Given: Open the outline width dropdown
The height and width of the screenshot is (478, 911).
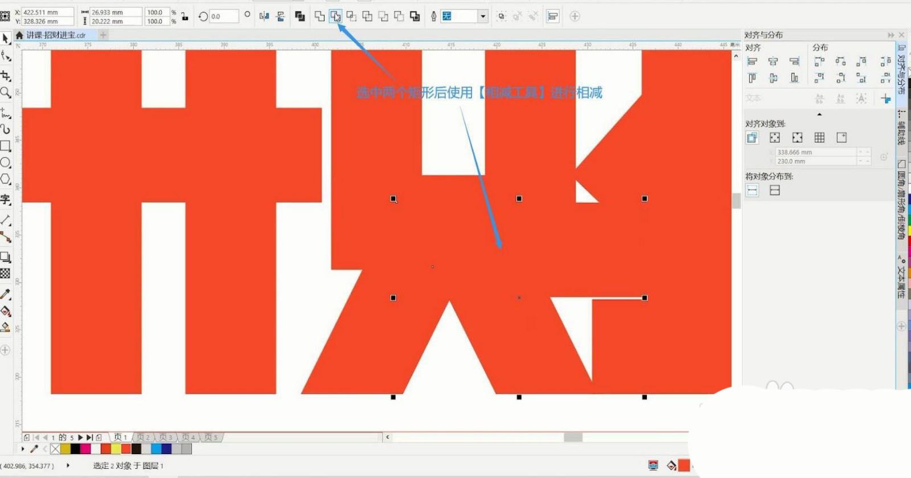Looking at the screenshot, I should (483, 16).
